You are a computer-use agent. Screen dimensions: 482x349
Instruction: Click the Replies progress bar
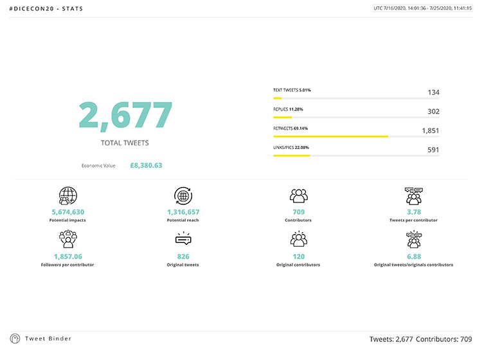(356, 118)
